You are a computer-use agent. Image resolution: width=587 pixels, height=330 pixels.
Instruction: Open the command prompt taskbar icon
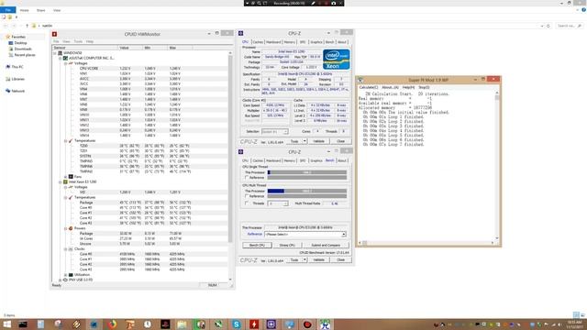click(23, 324)
